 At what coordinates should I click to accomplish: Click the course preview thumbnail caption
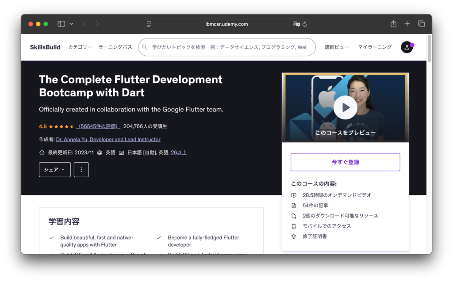coord(345,133)
